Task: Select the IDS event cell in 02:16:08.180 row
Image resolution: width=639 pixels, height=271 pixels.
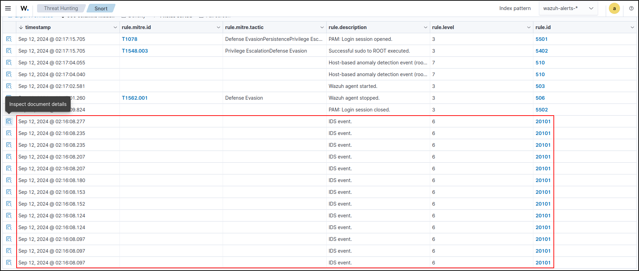Action: click(378, 180)
